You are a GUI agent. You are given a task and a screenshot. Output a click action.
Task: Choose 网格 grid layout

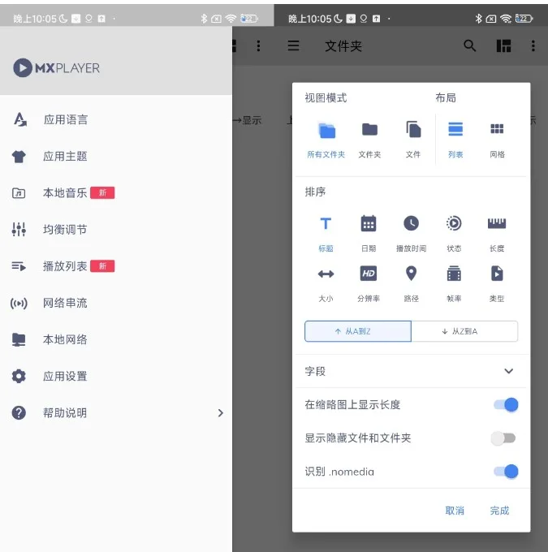(497, 140)
